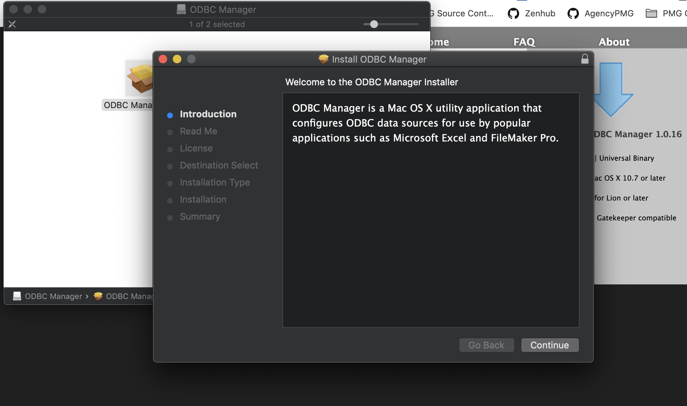Click '1 of 2 selected' status text
The height and width of the screenshot is (406, 687).
point(217,24)
